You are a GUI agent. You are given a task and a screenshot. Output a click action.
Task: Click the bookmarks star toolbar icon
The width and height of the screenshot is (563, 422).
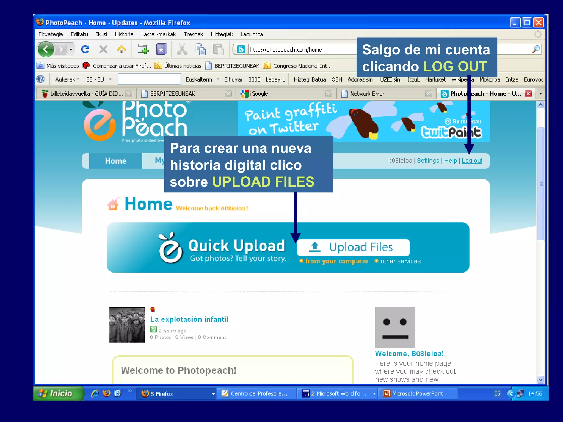point(161,49)
